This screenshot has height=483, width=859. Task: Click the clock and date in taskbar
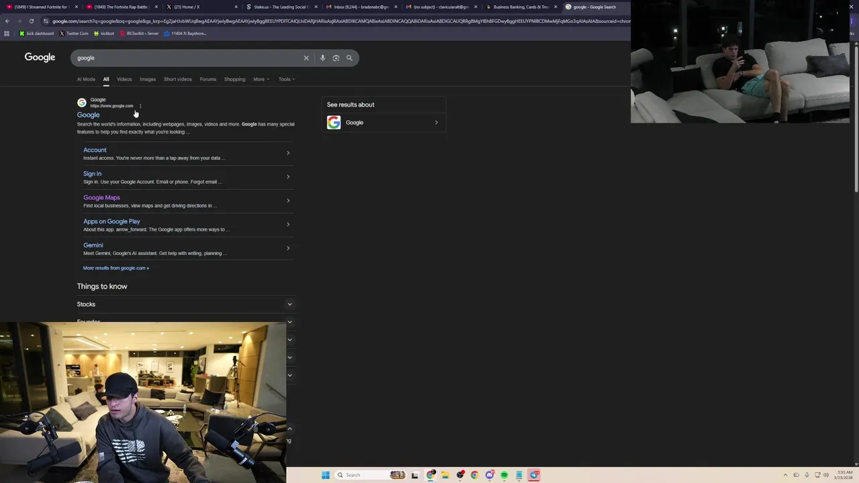pos(844,475)
